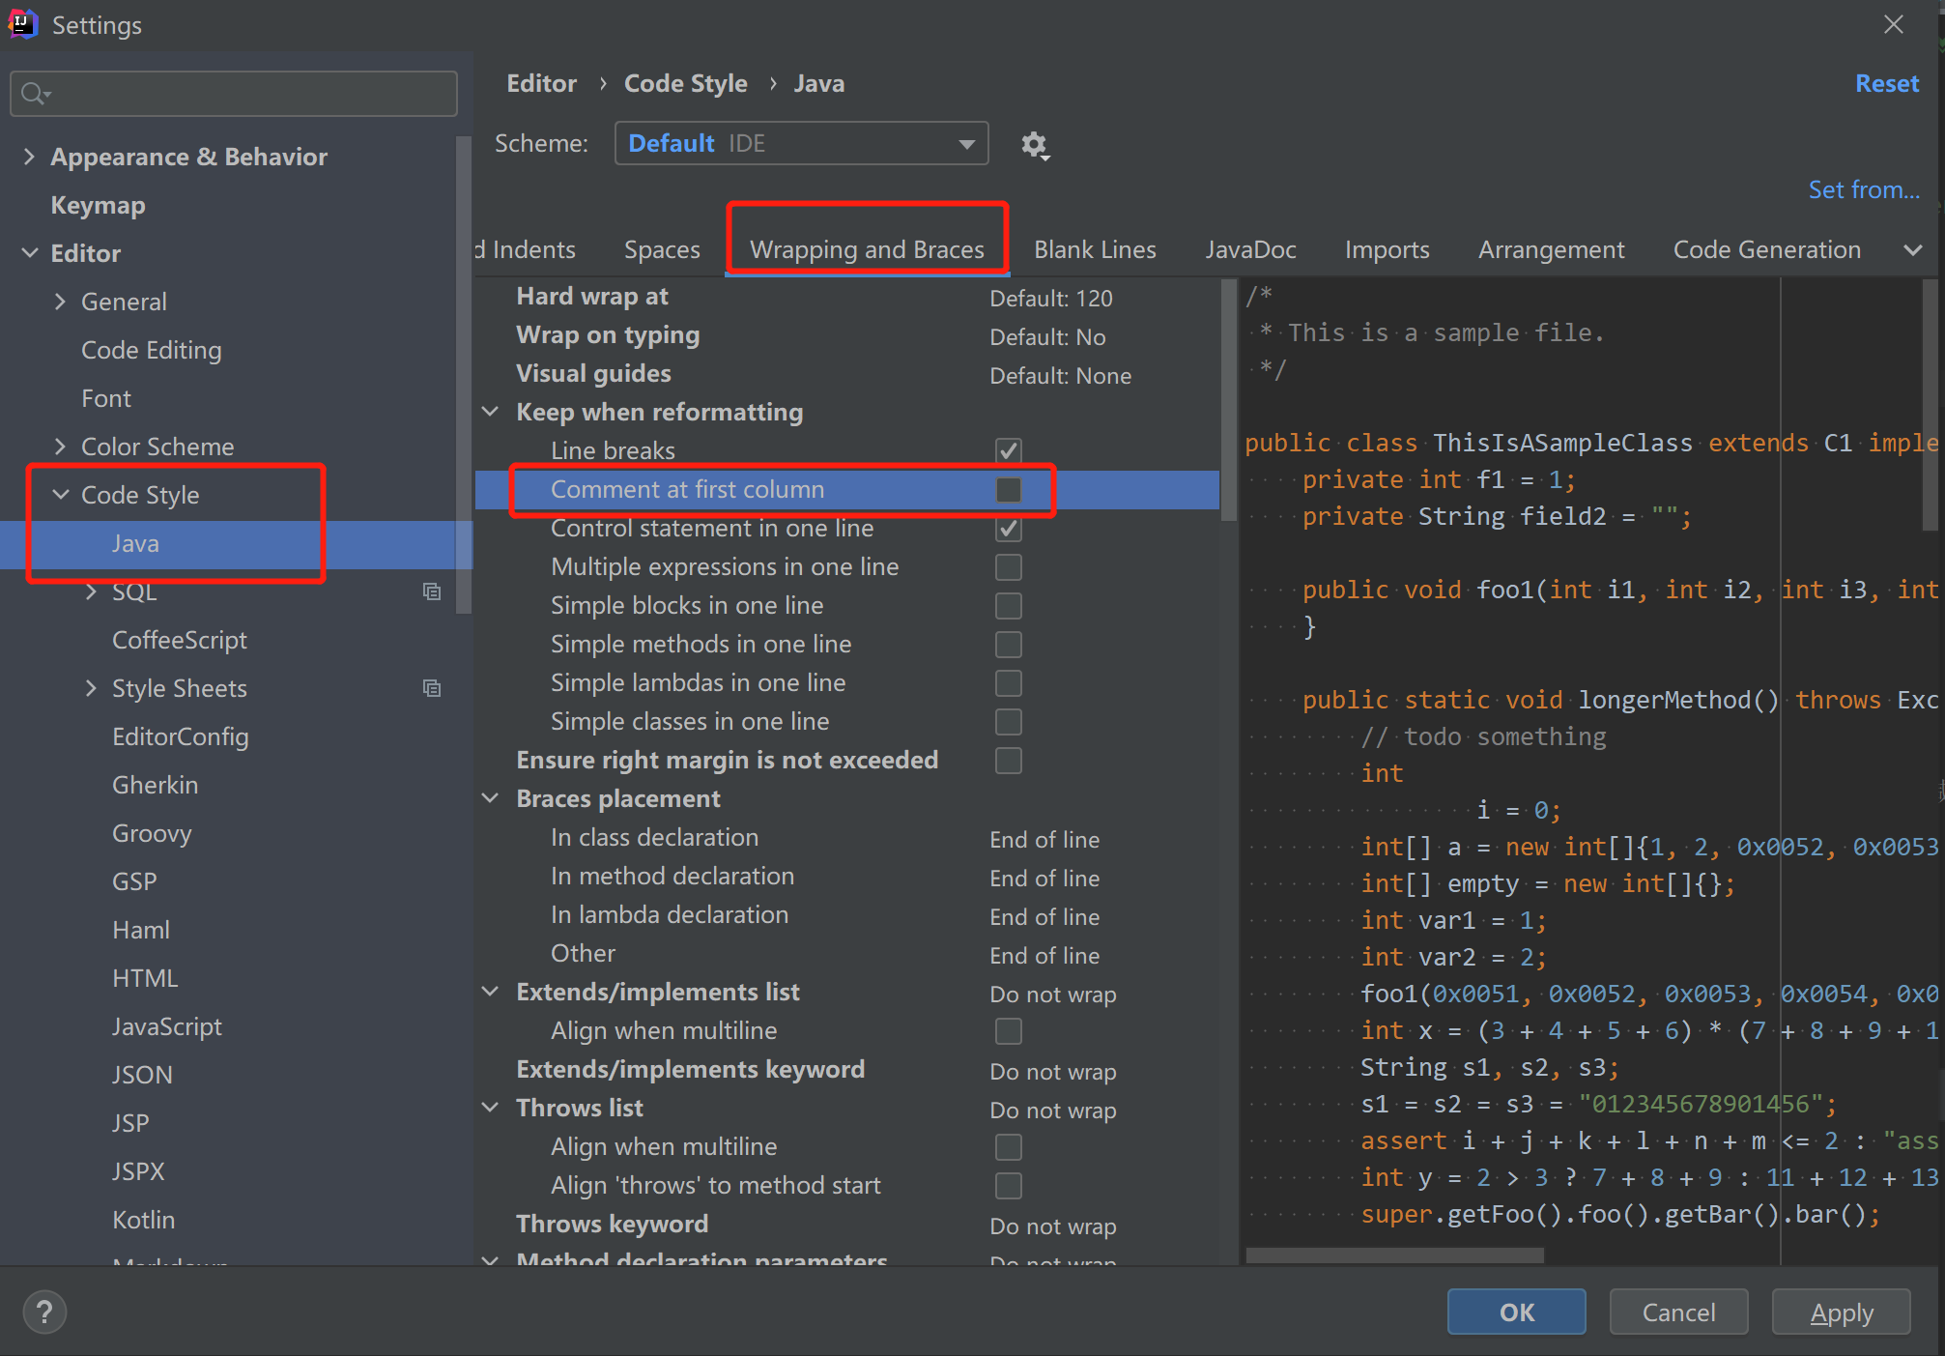Click the IntelliJ logo in title bar
The width and height of the screenshot is (1945, 1356).
click(x=21, y=24)
